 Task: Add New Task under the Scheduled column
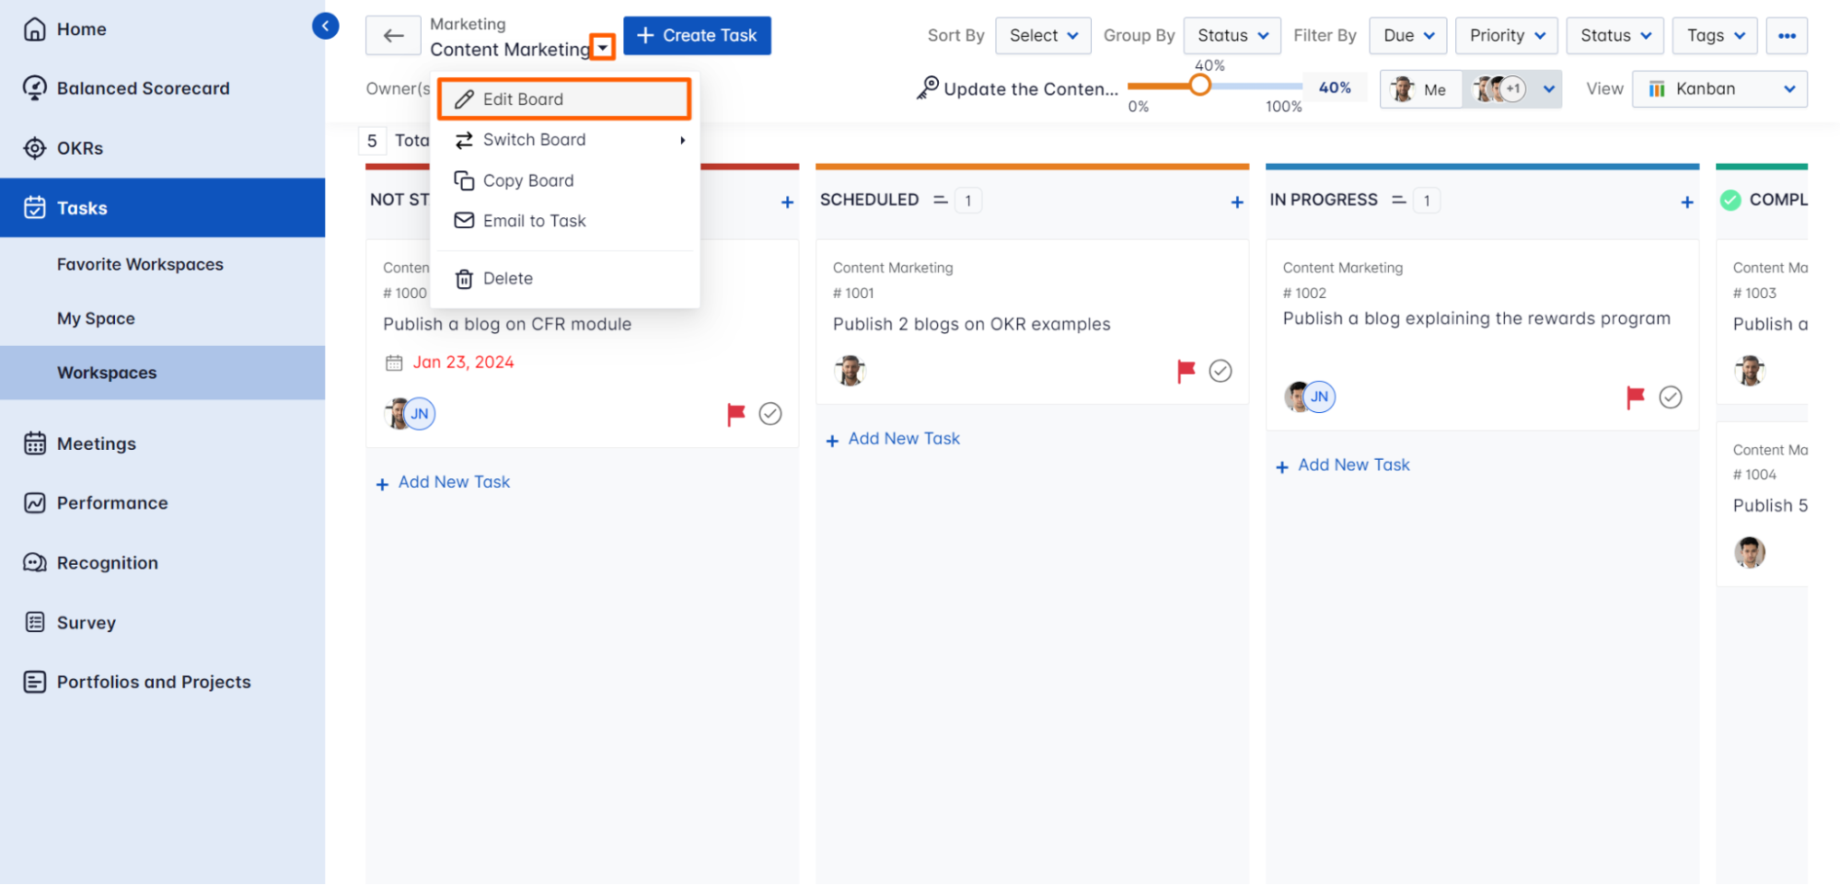click(x=892, y=438)
